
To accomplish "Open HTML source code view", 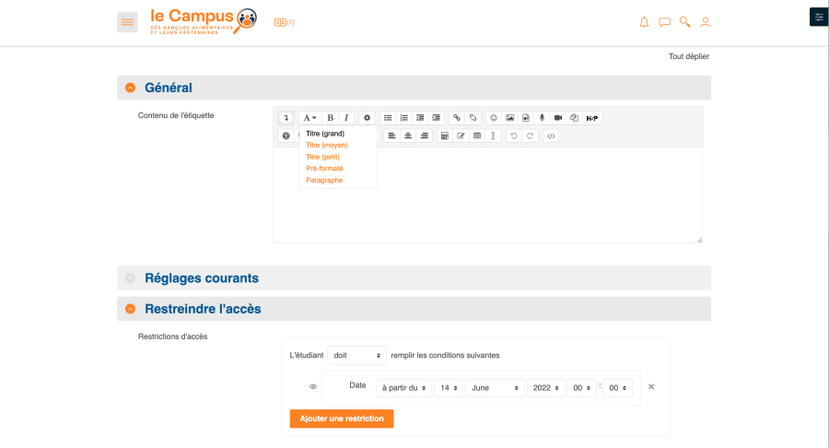I will (x=550, y=136).
